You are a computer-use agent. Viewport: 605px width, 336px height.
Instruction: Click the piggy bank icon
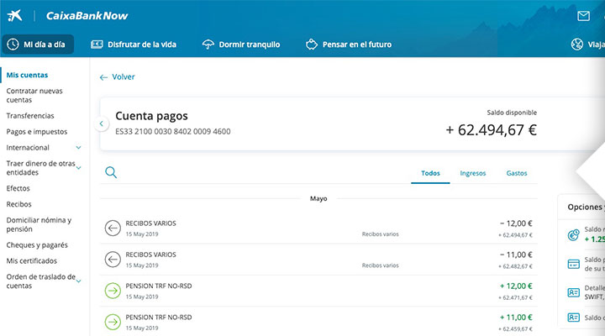(312, 45)
